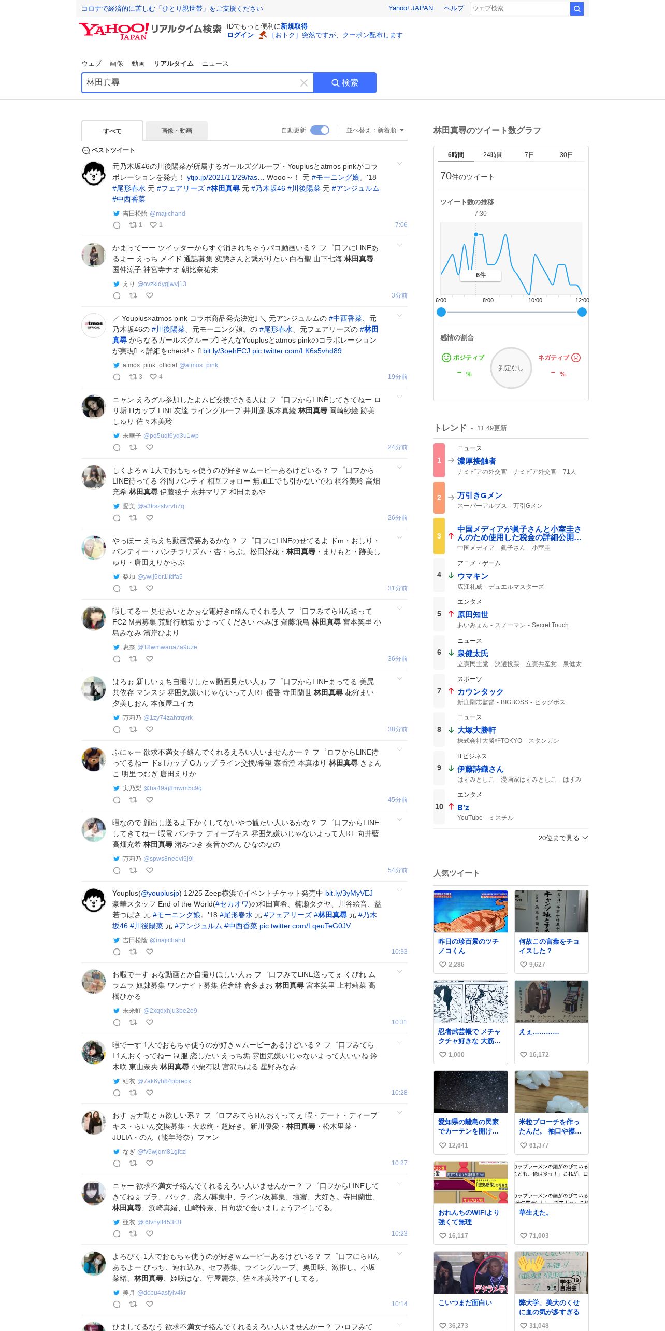Click reply icon on えり @ovzkldygjwvj13 tweet
Screen dimensions: 665x1331
117,295
